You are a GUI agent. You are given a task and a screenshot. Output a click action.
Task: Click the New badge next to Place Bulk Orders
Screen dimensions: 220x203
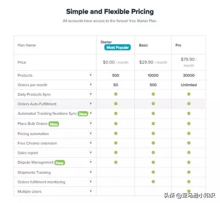click(x=54, y=124)
